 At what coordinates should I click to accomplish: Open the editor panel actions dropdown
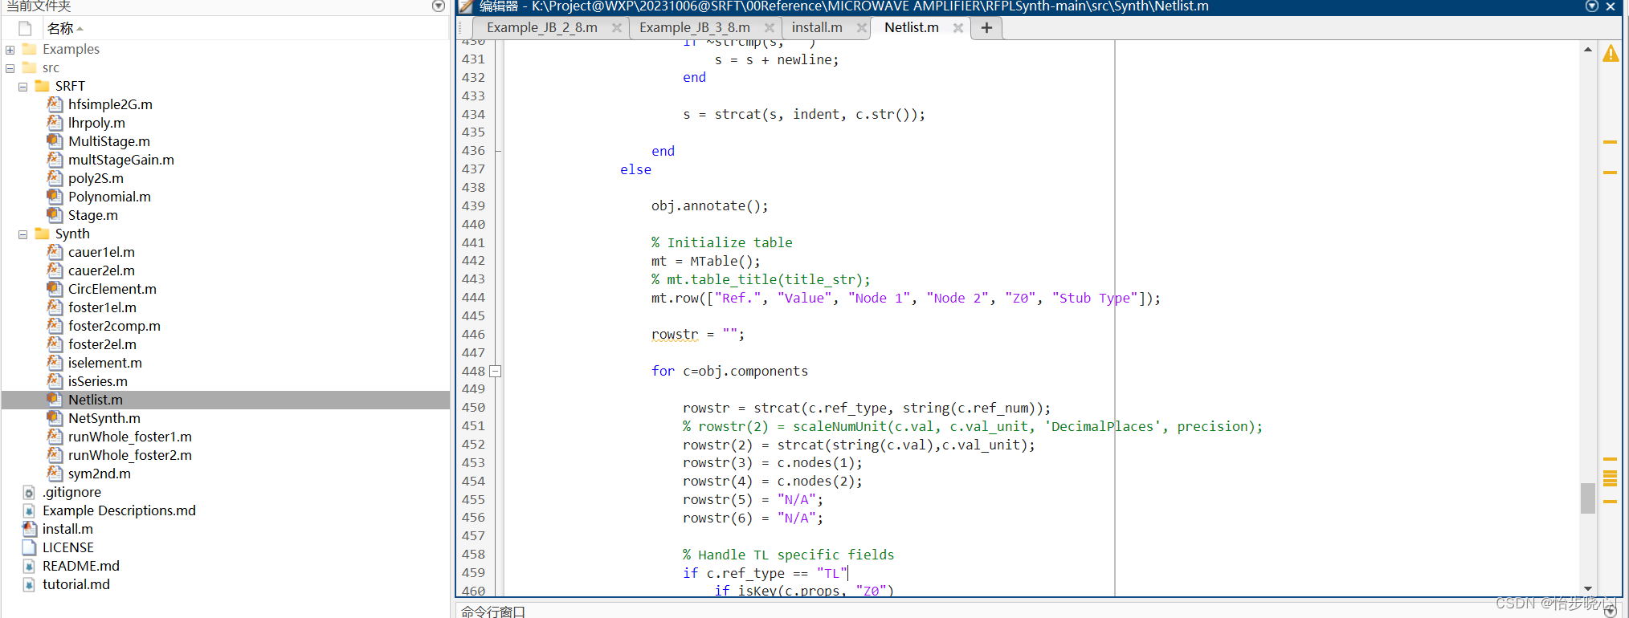tap(1592, 6)
